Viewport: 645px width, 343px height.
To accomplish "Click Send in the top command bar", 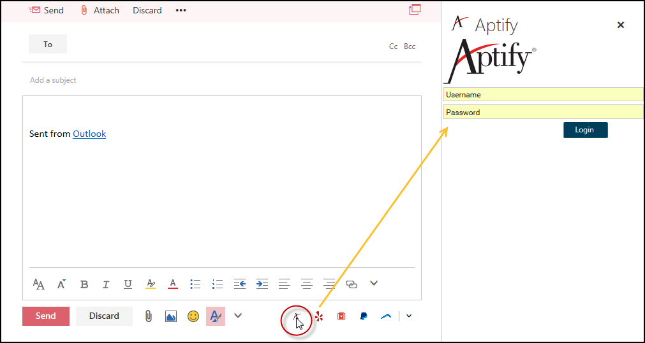I will pos(47,10).
